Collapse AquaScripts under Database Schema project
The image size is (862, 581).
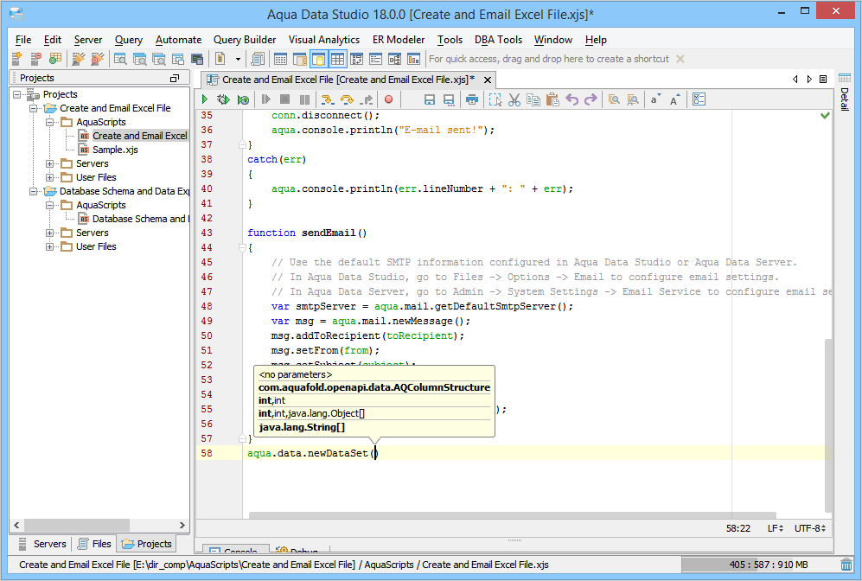tap(49, 205)
